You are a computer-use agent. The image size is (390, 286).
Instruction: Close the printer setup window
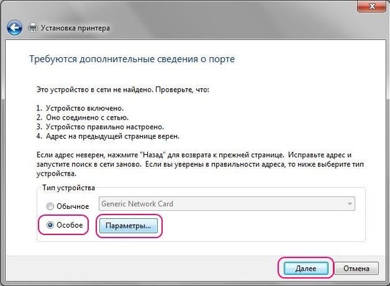372,6
